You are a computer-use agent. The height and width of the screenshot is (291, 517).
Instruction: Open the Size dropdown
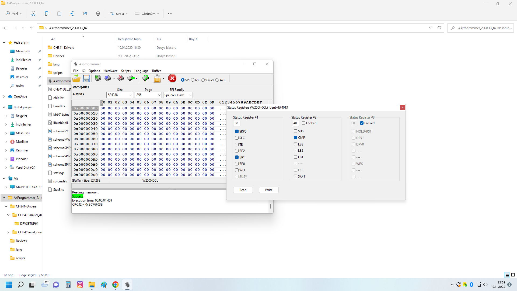click(131, 95)
